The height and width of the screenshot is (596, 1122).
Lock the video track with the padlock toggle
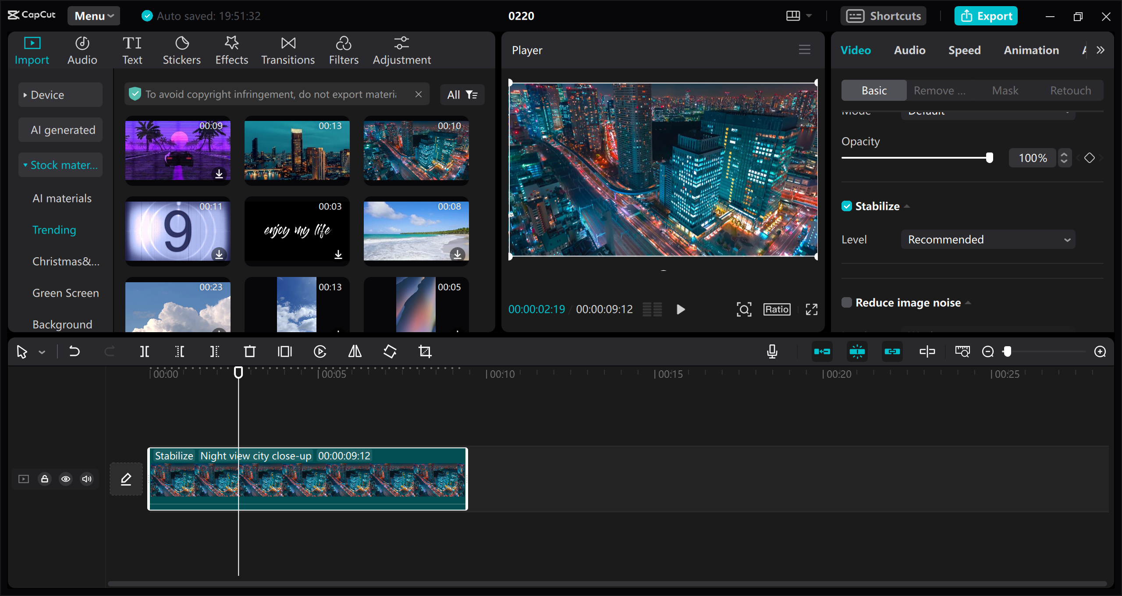point(44,479)
